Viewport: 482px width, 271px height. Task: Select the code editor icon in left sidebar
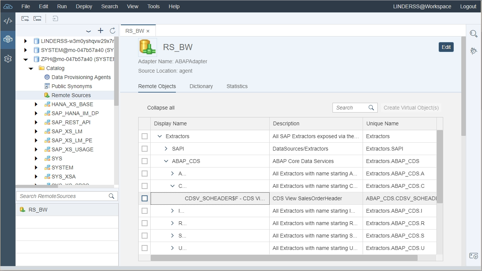tap(8, 21)
